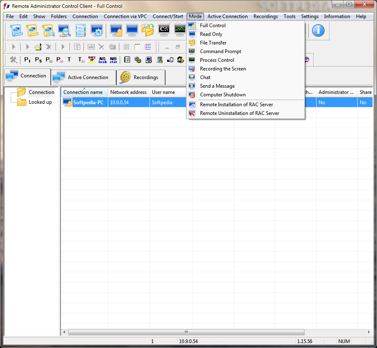Open the Connection via VPC menu
Image resolution: width=377 pixels, height=348 pixels.
(x=125, y=16)
